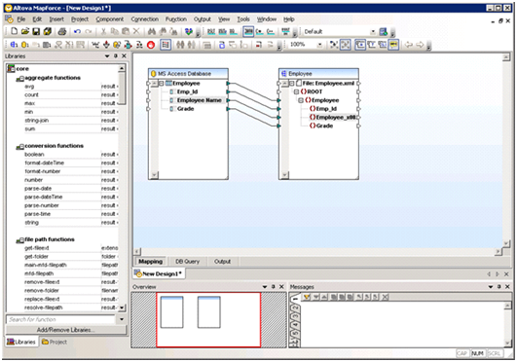This screenshot has height=362, width=517.
Task: Click Add/Remove Libraries button
Action: click(x=66, y=330)
